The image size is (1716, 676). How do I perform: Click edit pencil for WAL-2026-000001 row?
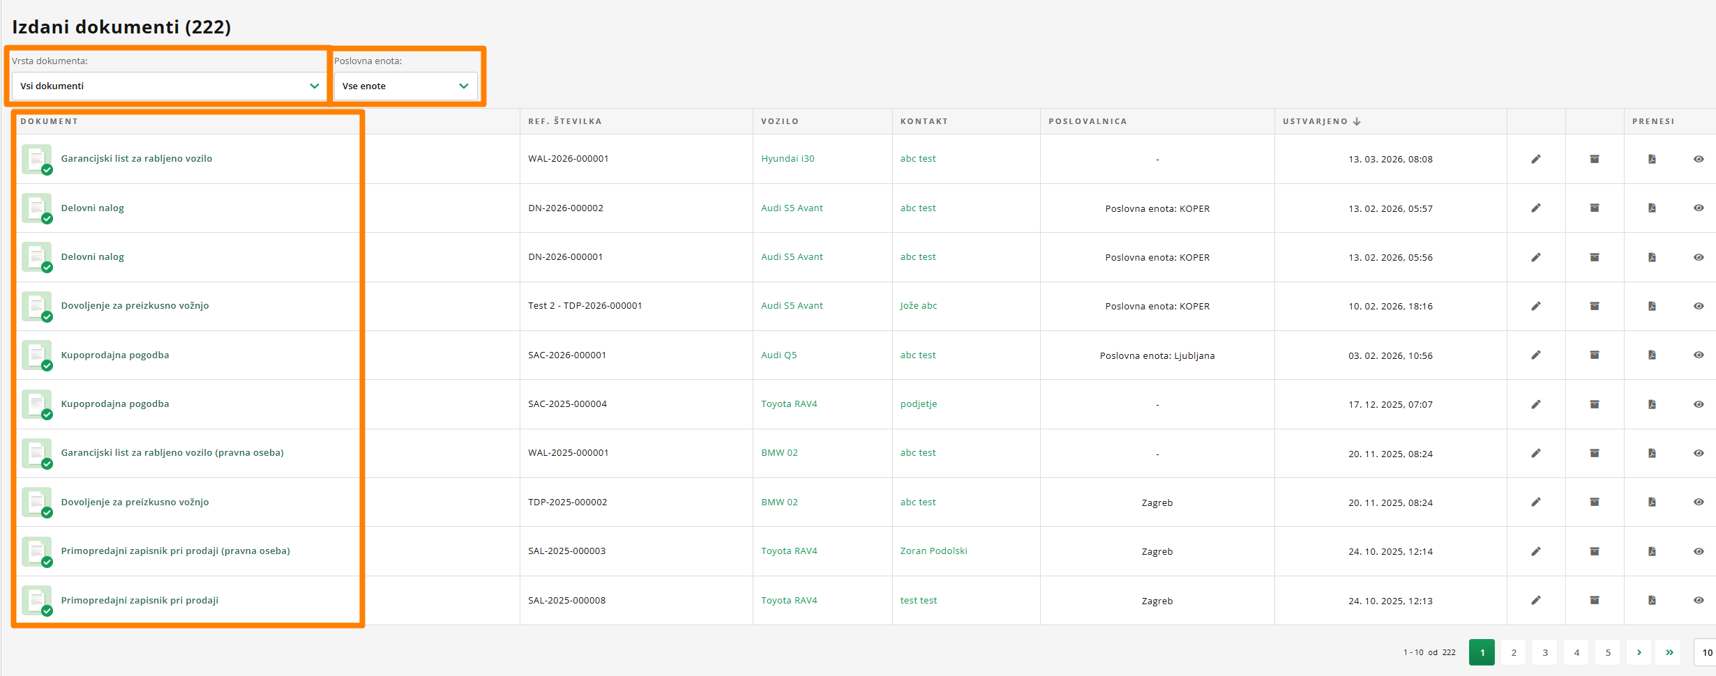coord(1536,159)
